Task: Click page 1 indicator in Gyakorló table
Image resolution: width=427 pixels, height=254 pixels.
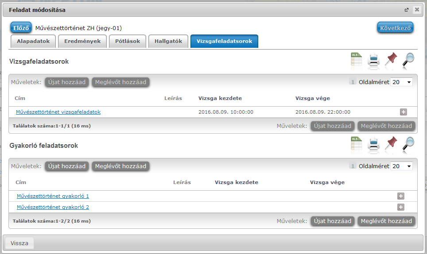Action: (x=353, y=166)
